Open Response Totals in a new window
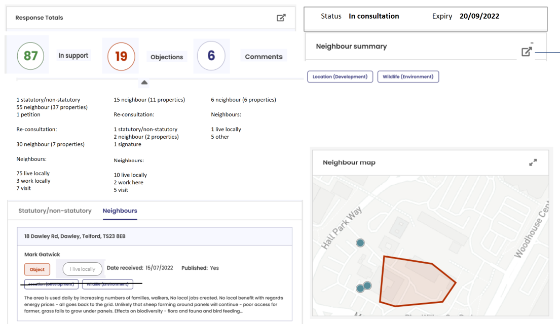Viewport: 560px width, 324px height. [x=281, y=17]
